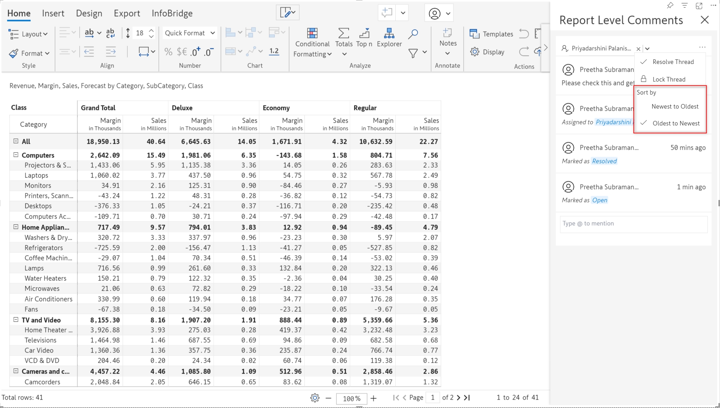The width and height of the screenshot is (720, 408).
Task: Click the search magnifier icon
Action: 413,34
